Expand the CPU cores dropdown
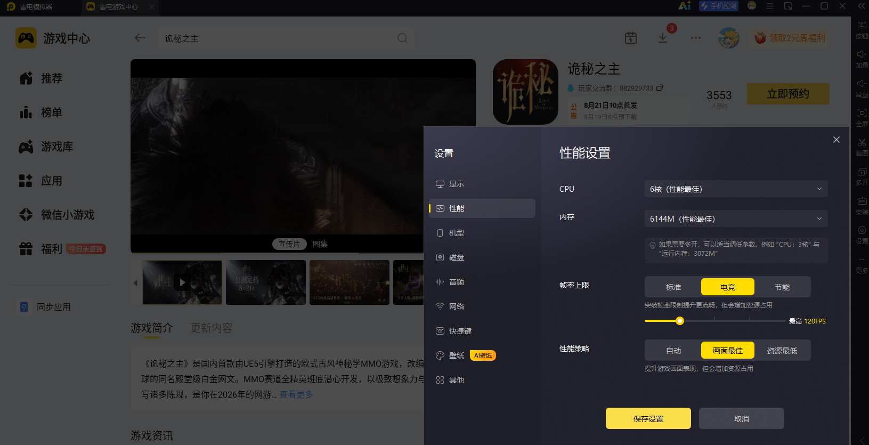The image size is (869, 445). [736, 189]
